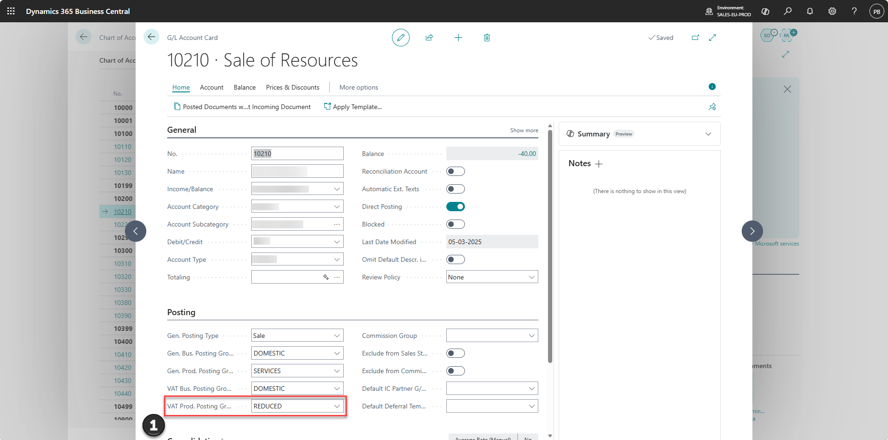Image resolution: width=888 pixels, height=440 pixels.
Task: Click Totaling assist-edit ellipsis
Action: [x=337, y=277]
